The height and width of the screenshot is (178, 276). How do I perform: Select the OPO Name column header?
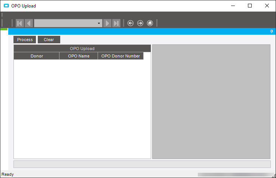[x=79, y=56]
